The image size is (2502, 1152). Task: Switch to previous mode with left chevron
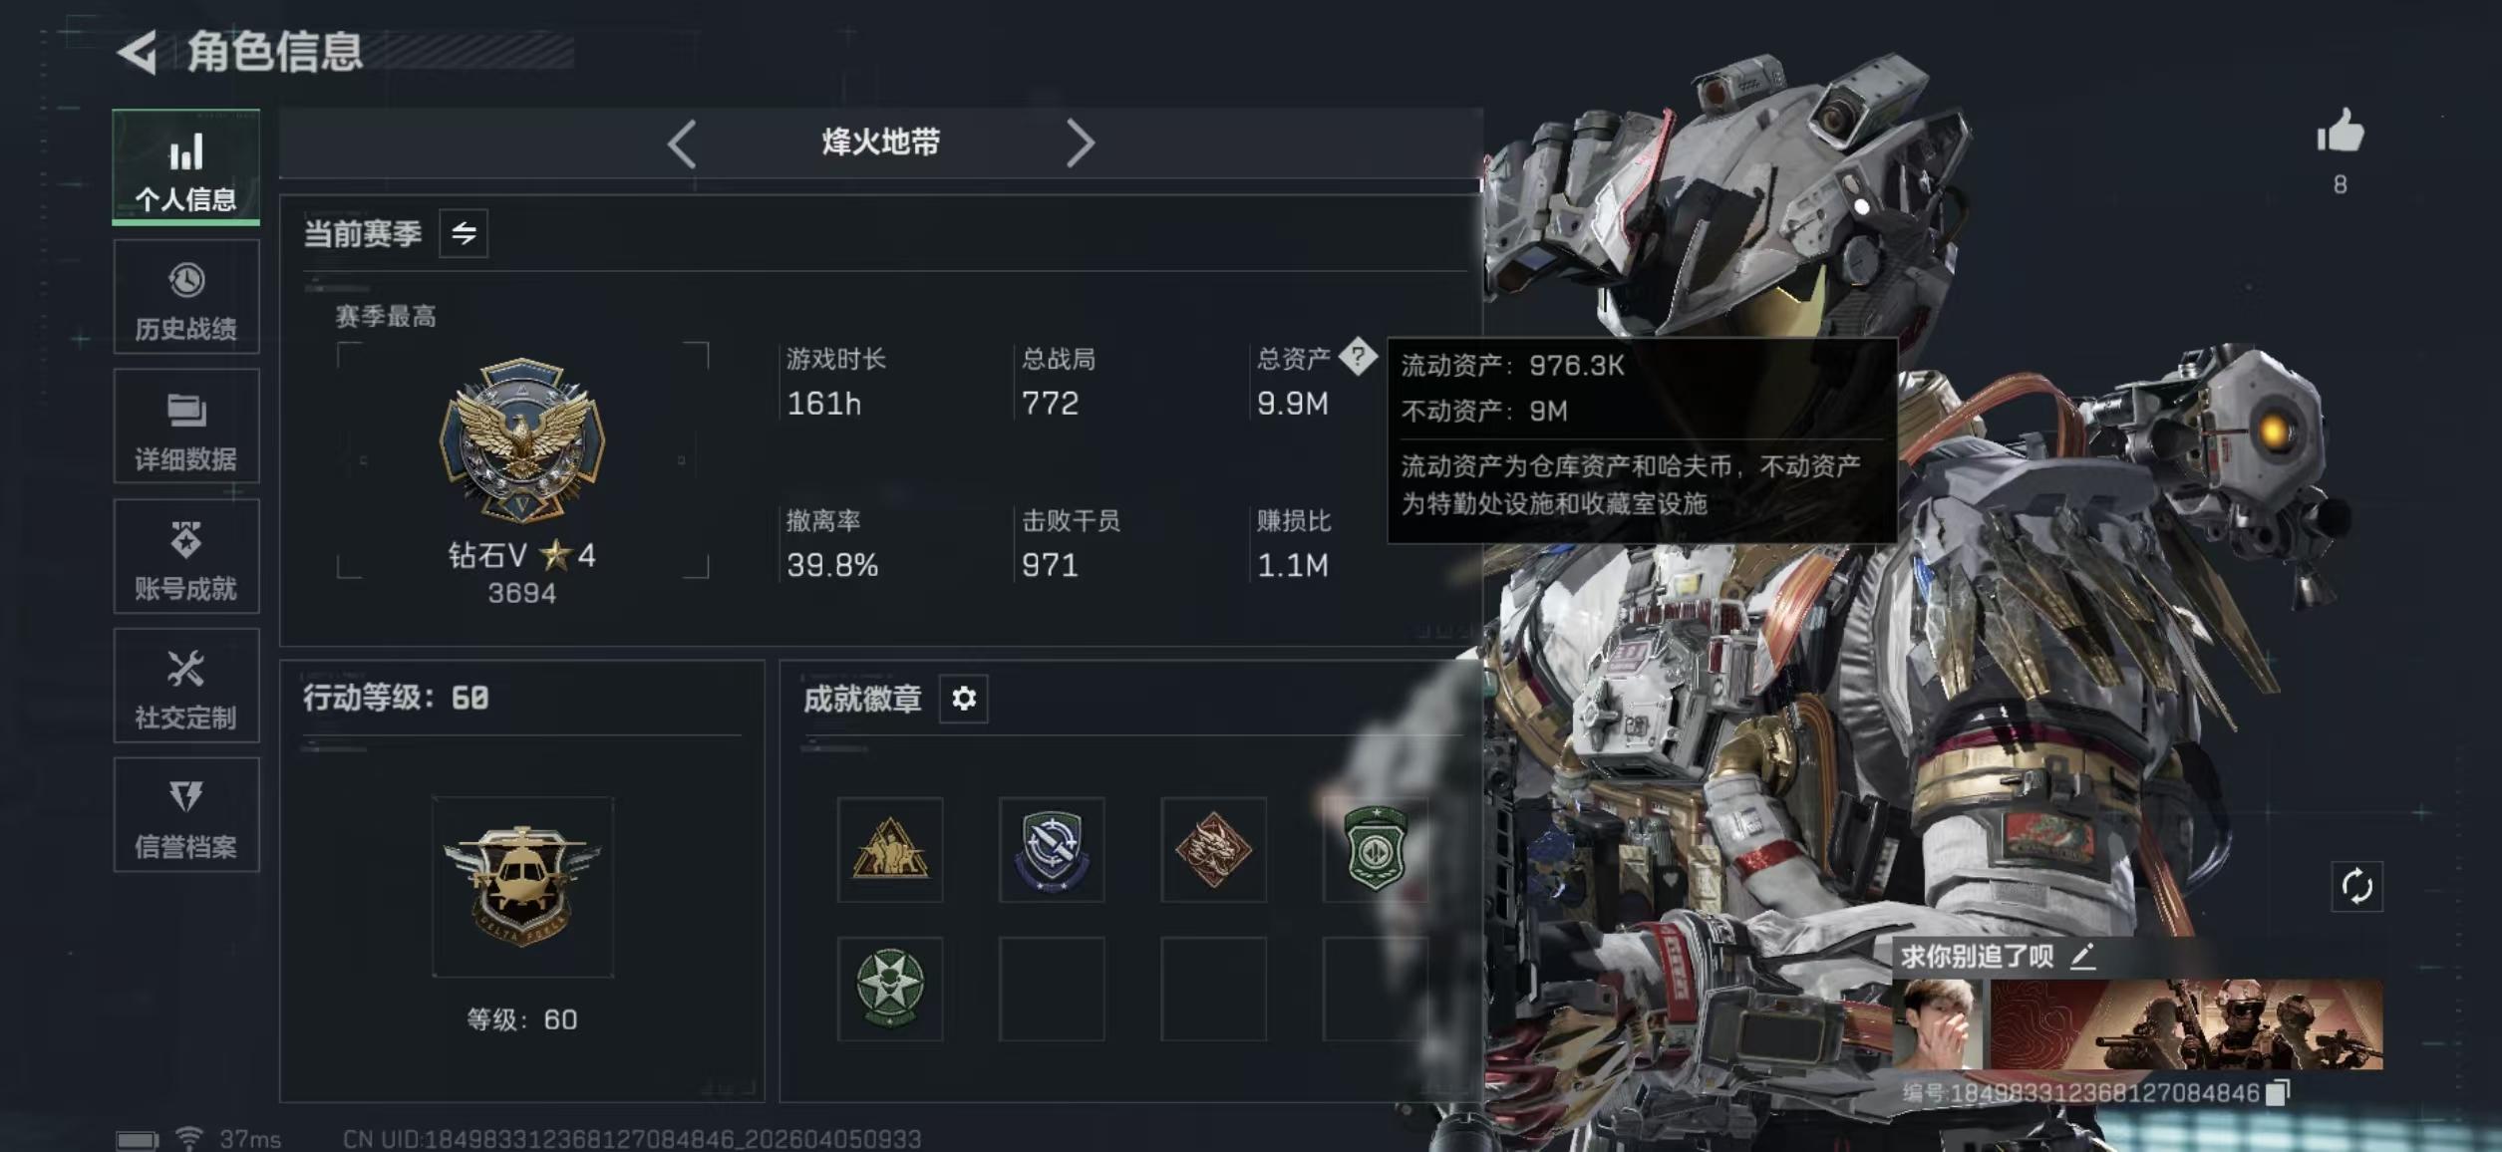pos(683,144)
